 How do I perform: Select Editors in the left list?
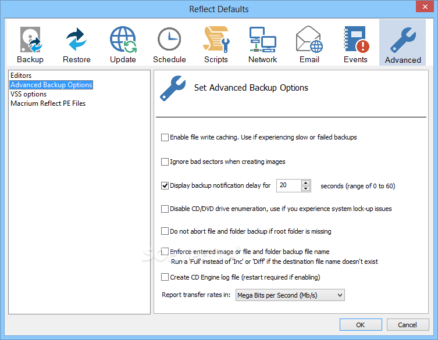pyautogui.click(x=21, y=76)
